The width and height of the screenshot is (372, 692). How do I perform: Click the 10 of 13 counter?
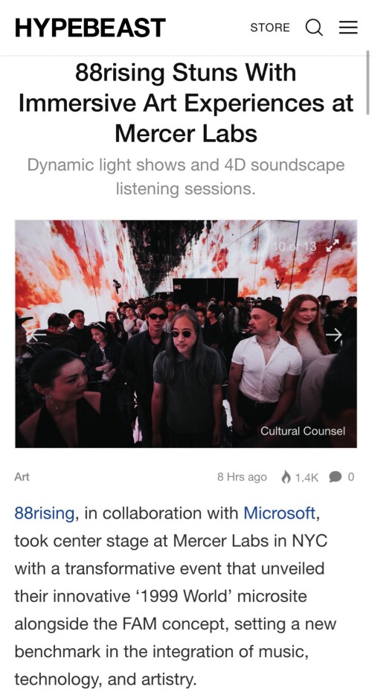coord(295,246)
